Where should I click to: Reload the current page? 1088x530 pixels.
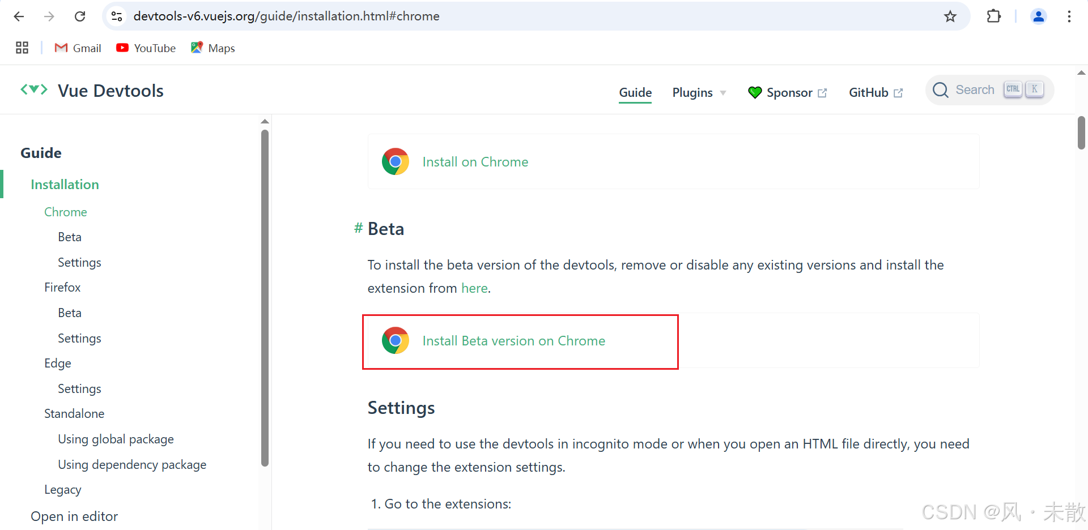pos(80,16)
